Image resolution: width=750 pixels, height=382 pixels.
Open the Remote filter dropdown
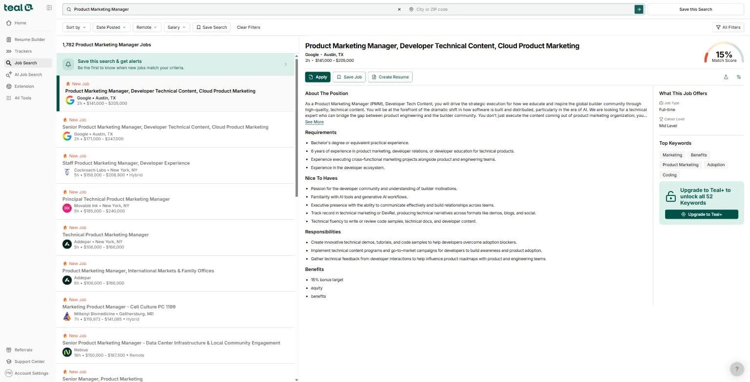[147, 27]
